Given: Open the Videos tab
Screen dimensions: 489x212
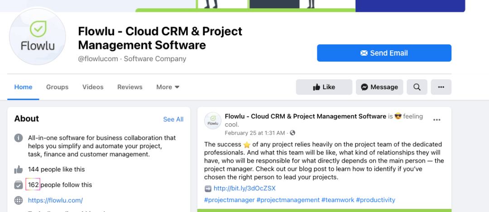Looking at the screenshot, I should 93,87.
